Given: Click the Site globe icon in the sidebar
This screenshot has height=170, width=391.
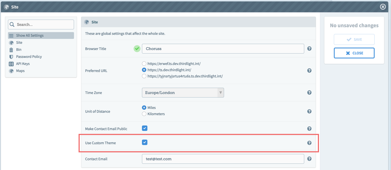Looking at the screenshot, I should coord(11,43).
